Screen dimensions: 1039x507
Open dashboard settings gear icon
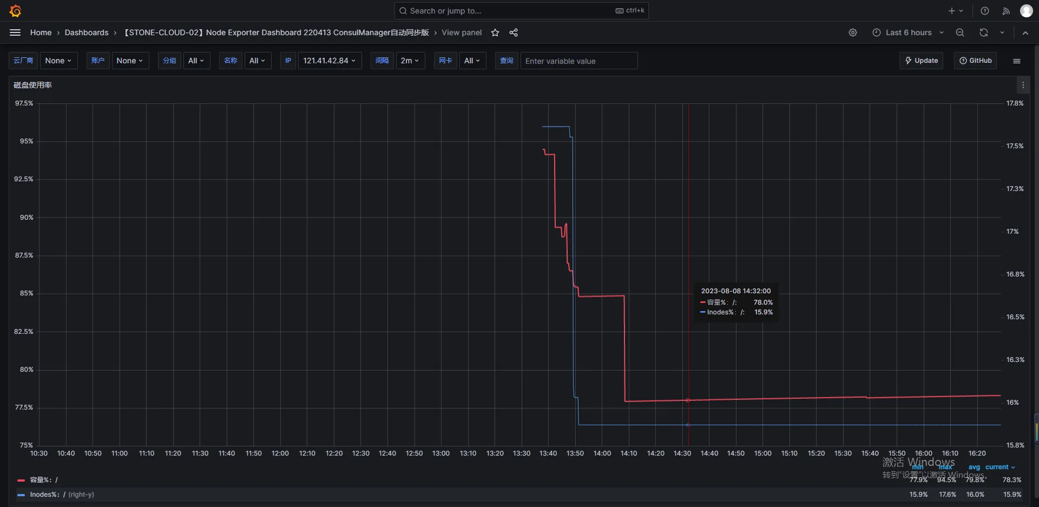pyautogui.click(x=853, y=32)
